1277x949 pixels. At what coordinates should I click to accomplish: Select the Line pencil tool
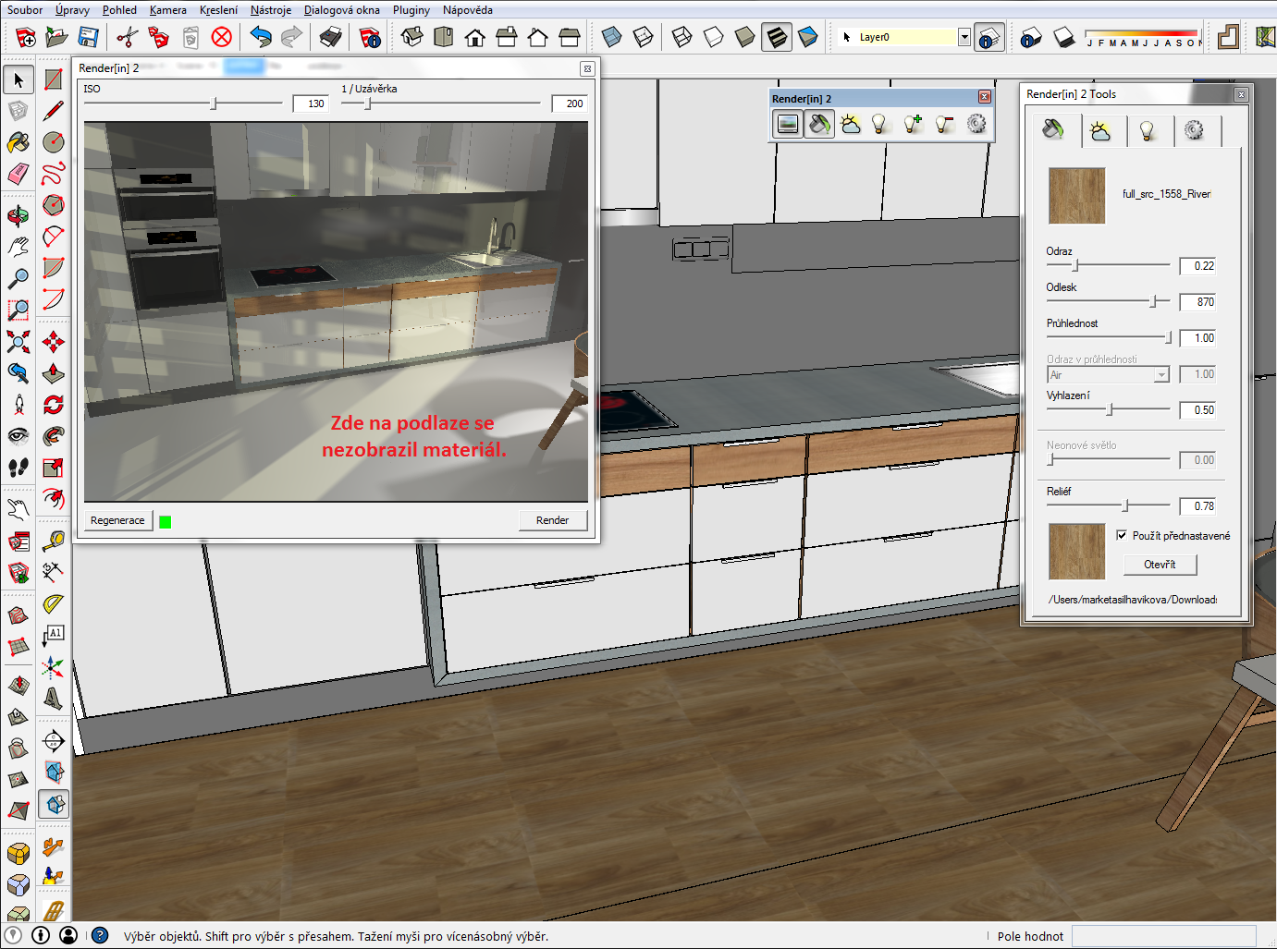click(54, 111)
